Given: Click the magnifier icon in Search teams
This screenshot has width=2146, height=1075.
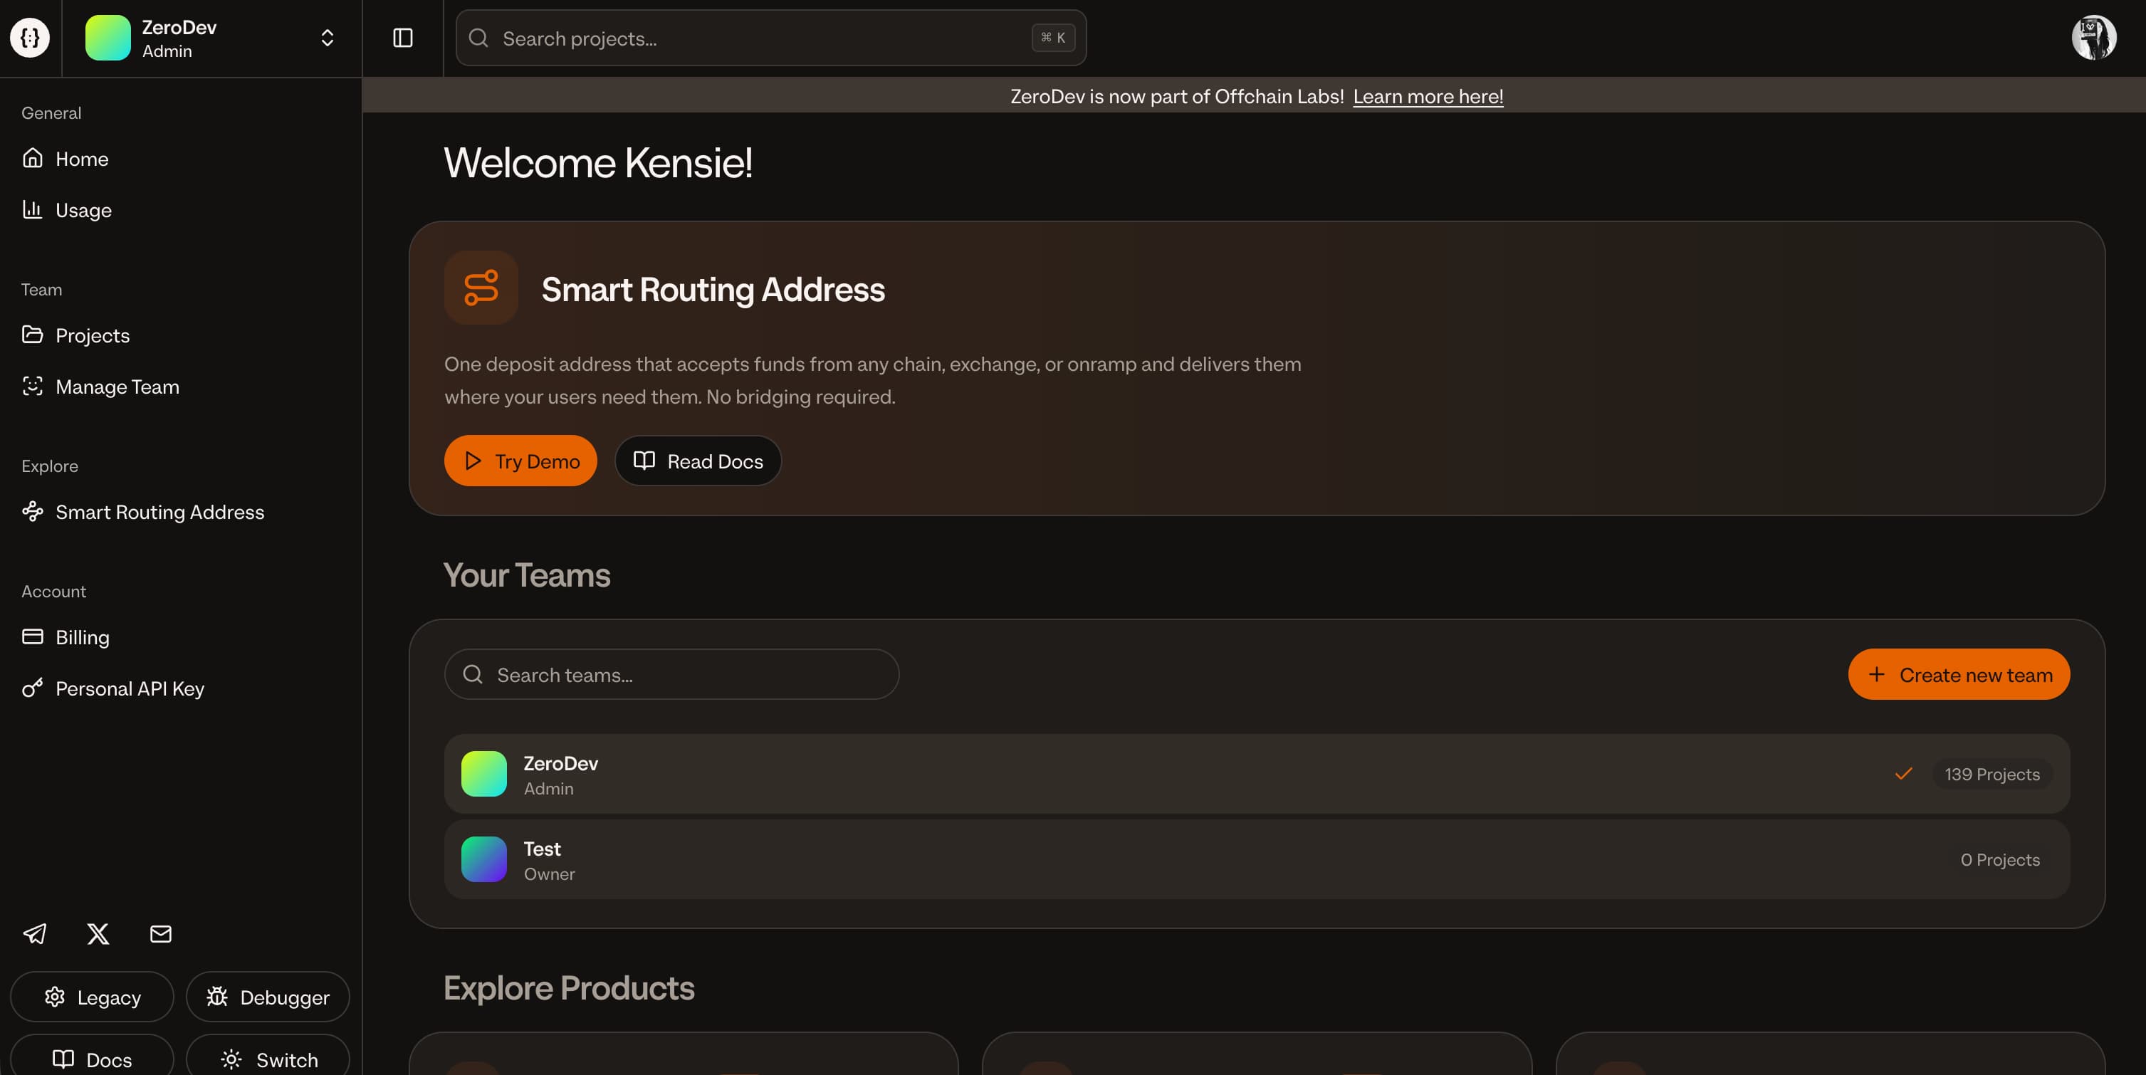Looking at the screenshot, I should (x=472, y=674).
